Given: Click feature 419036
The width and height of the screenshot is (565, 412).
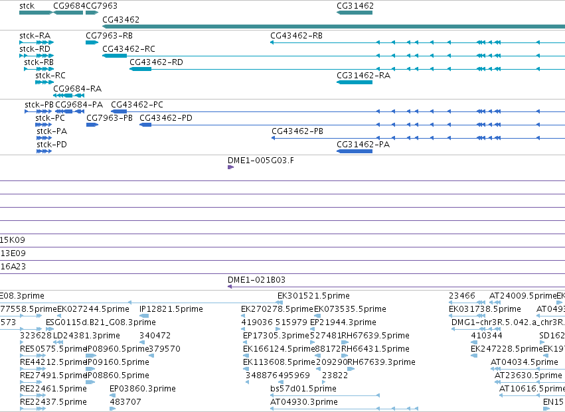Looking at the screenshot, I should click(243, 329).
